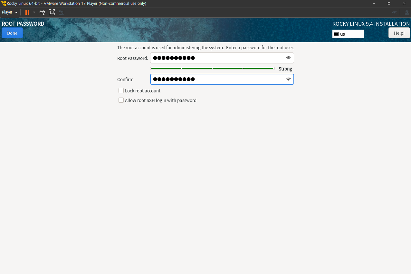Image resolution: width=411 pixels, height=274 pixels.
Task: Pause the virtual machine
Action: (27, 12)
